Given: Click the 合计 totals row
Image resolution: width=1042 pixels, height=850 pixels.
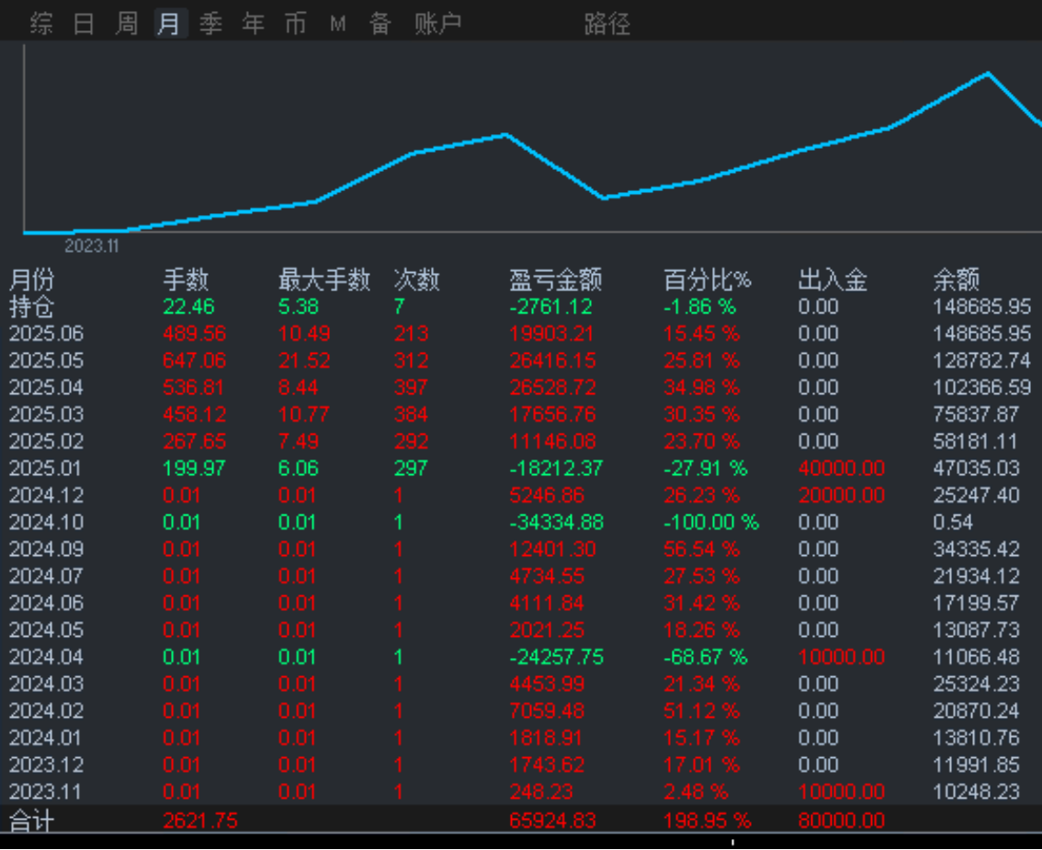Looking at the screenshot, I should coord(521,821).
